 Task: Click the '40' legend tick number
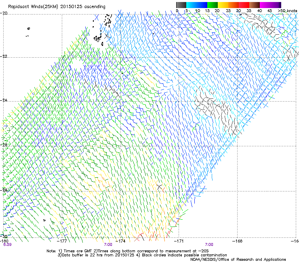click(259, 11)
